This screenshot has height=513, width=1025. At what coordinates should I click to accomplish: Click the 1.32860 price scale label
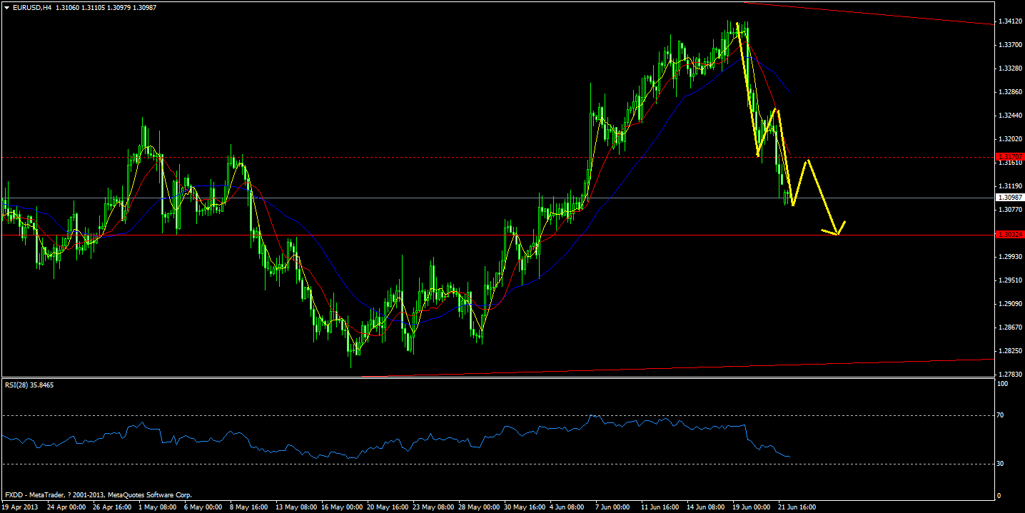click(1010, 92)
